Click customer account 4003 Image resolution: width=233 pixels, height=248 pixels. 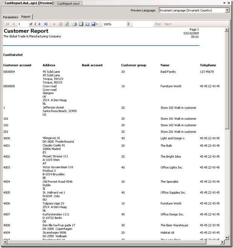click(7, 168)
